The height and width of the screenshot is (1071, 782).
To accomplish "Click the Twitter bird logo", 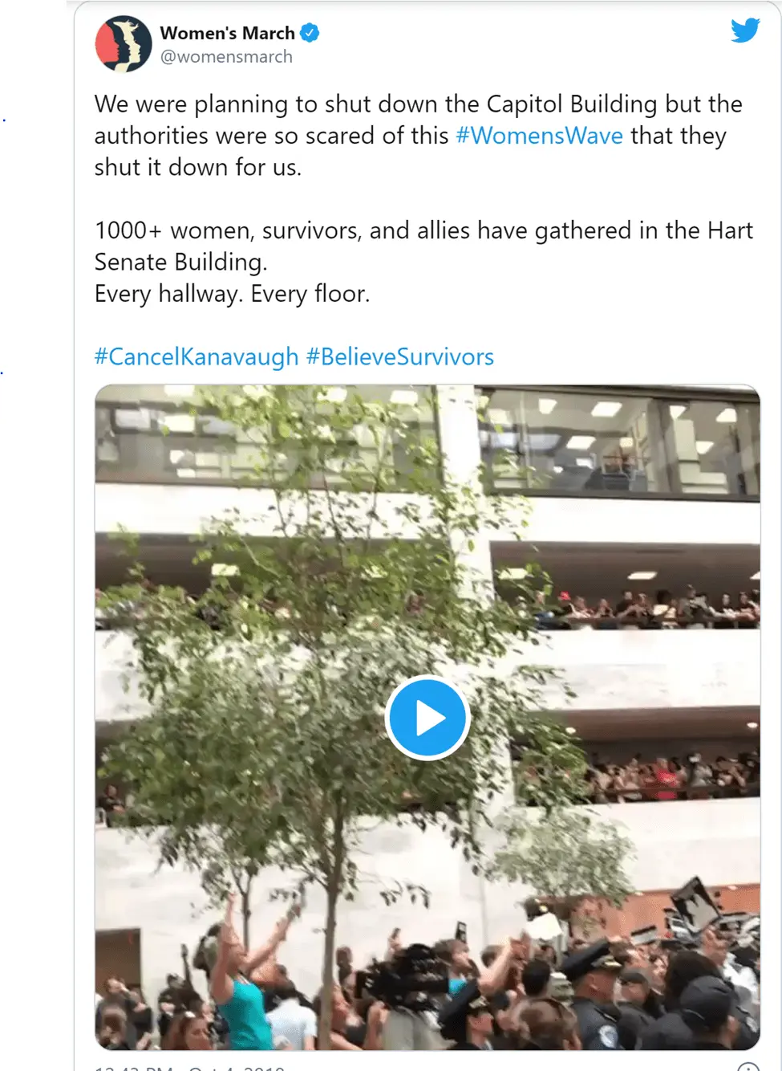I will pyautogui.click(x=745, y=31).
